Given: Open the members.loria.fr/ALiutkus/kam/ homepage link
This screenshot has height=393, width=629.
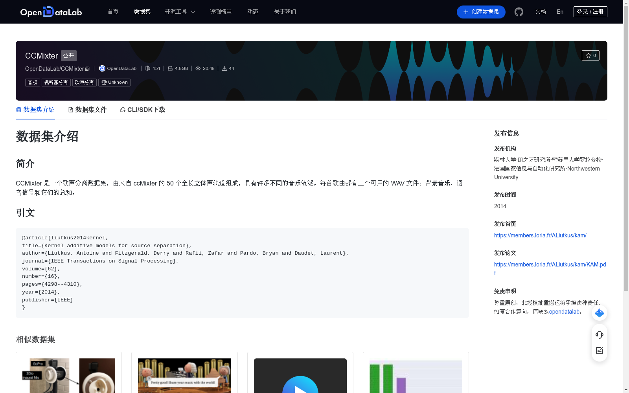Looking at the screenshot, I should coord(540,235).
